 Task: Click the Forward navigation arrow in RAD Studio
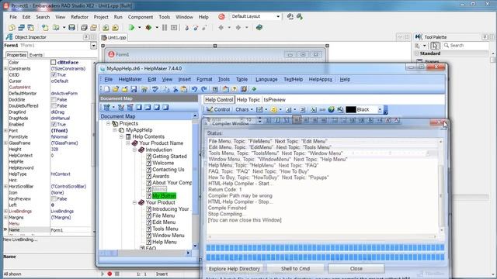click(238, 28)
